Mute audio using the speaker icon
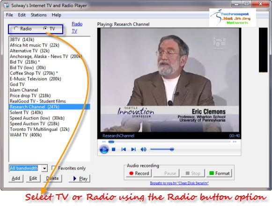Screen dimensions: 272x206 [x=143, y=149]
